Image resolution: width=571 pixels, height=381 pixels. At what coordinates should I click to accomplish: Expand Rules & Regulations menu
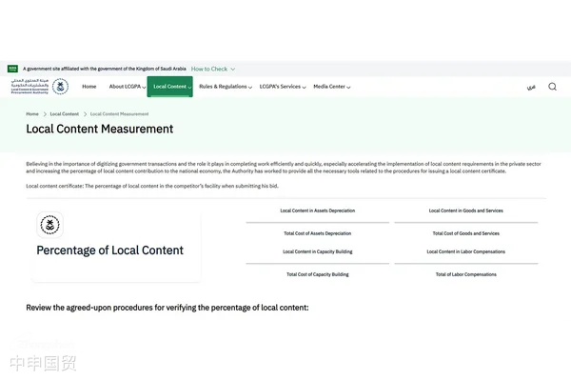225,87
